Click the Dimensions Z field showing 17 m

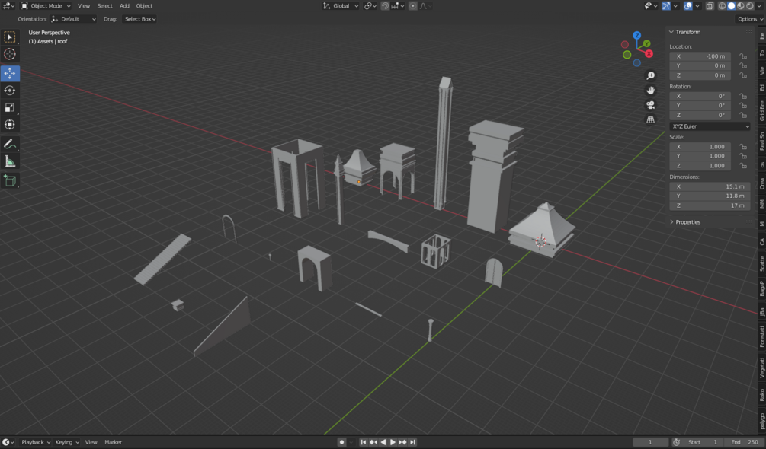pyautogui.click(x=710, y=205)
